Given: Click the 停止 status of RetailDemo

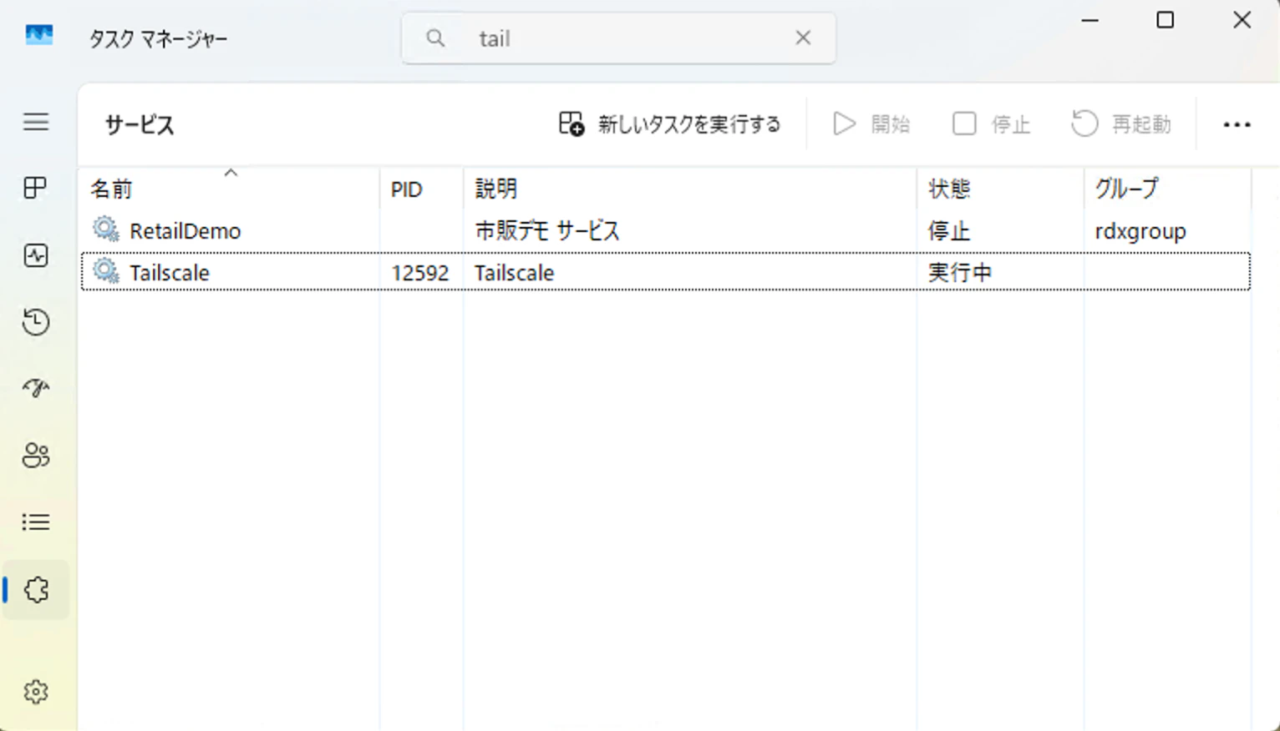Looking at the screenshot, I should point(949,231).
